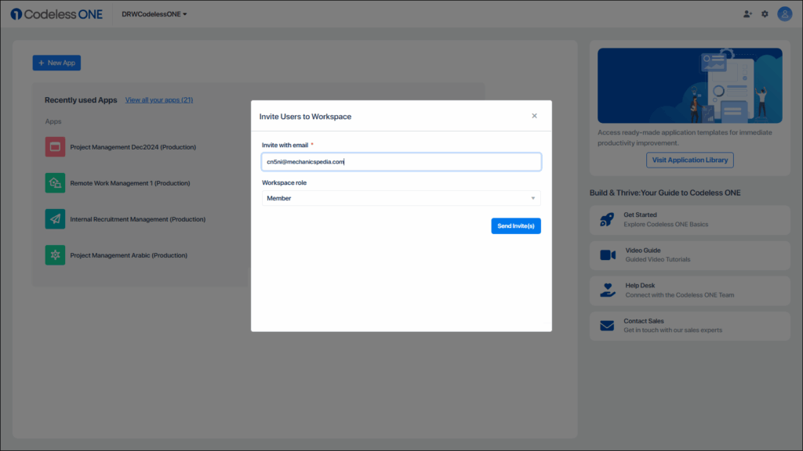Click the Recently used Apps heading
Image resolution: width=803 pixels, height=451 pixels.
[x=81, y=100]
